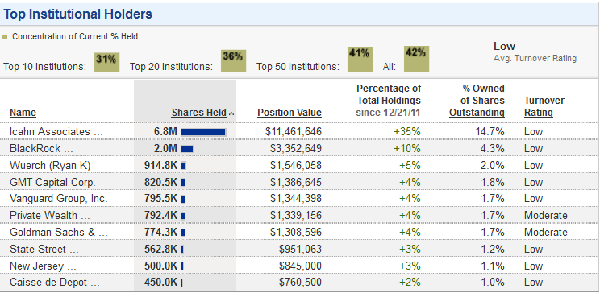This screenshot has height=293, width=600.
Task: Click the Icahn Associates shares held bar
Action: tap(203, 132)
